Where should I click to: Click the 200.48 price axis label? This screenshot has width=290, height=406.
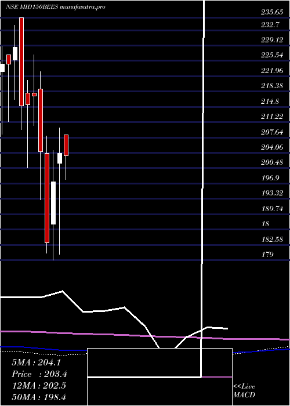click(272, 162)
